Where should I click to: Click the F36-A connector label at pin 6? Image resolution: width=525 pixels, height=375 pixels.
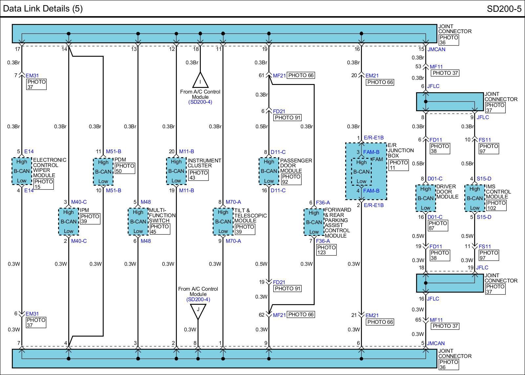coord(323,203)
